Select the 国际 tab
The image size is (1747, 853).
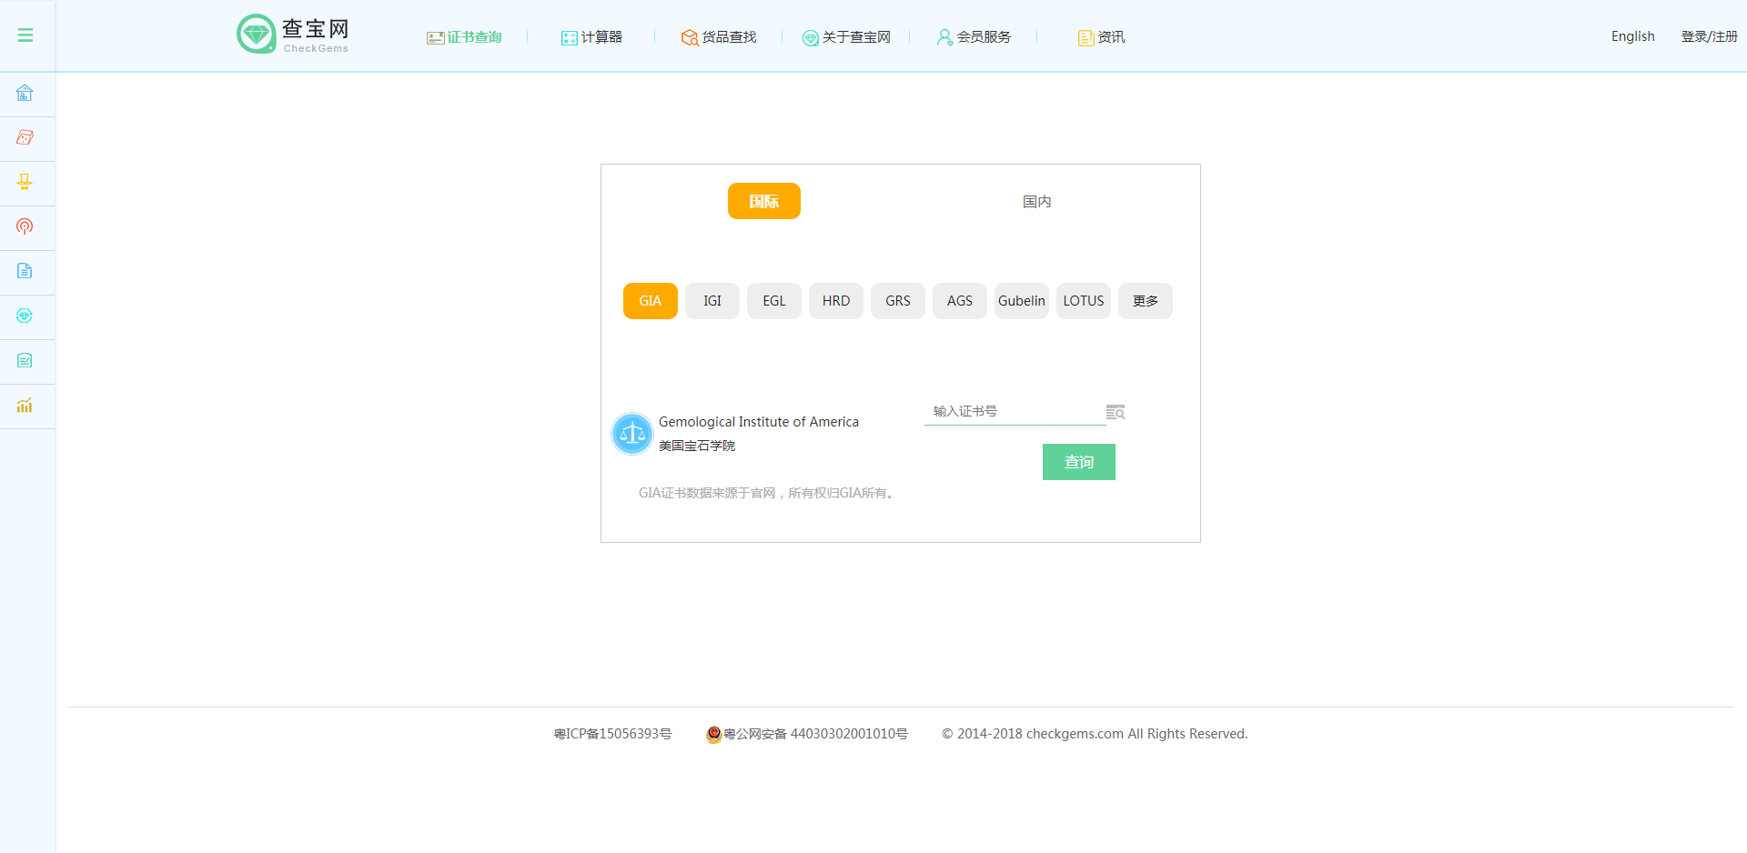763,201
